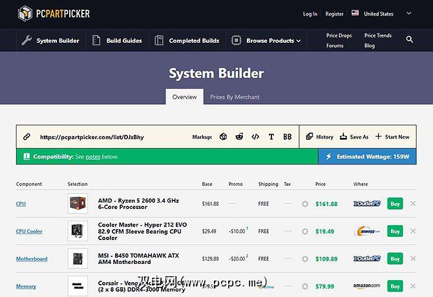Image resolution: width=433 pixels, height=297 pixels.
Task: Remove the CPU from the list
Action: tap(413, 204)
